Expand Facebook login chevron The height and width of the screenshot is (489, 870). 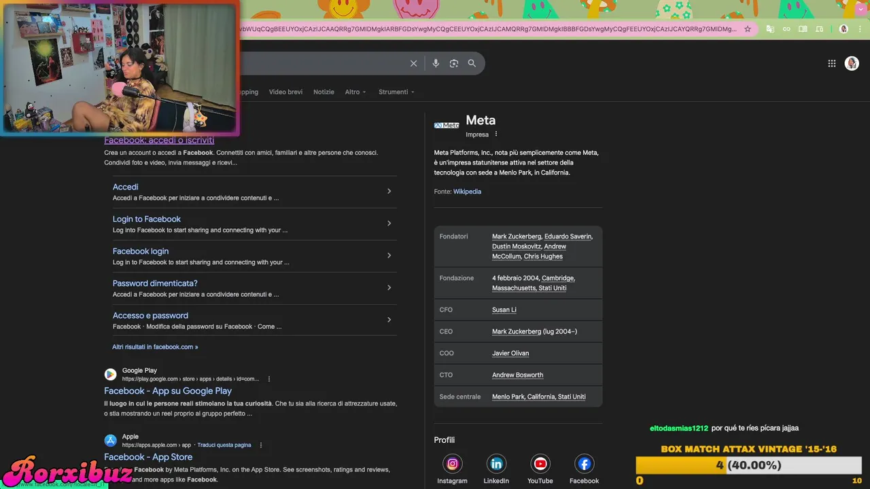pos(389,255)
